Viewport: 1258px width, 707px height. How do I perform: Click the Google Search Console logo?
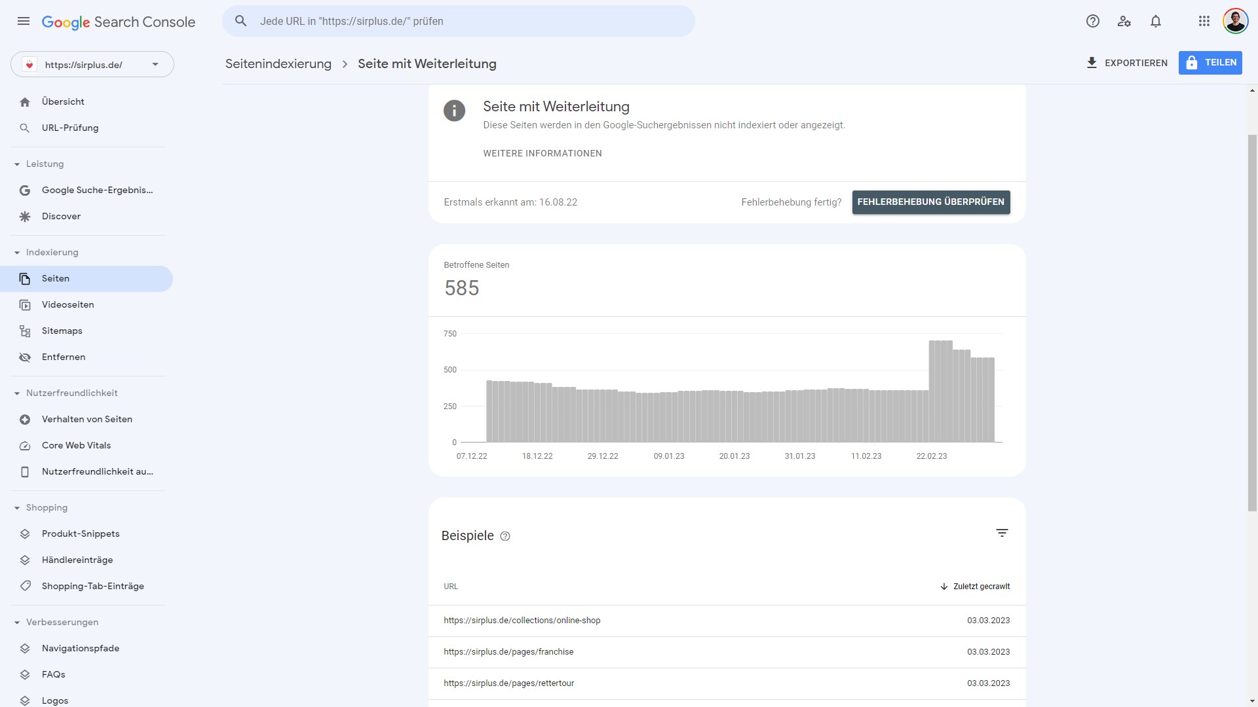[x=119, y=22]
